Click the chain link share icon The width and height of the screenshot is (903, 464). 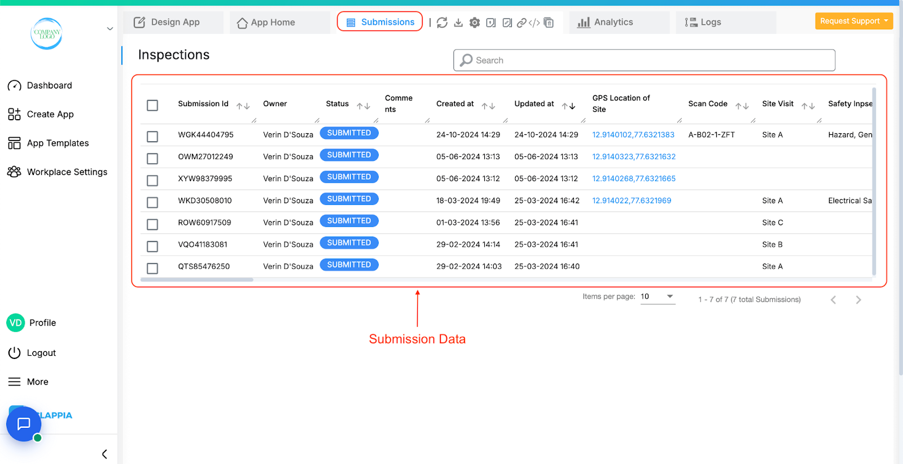point(521,23)
